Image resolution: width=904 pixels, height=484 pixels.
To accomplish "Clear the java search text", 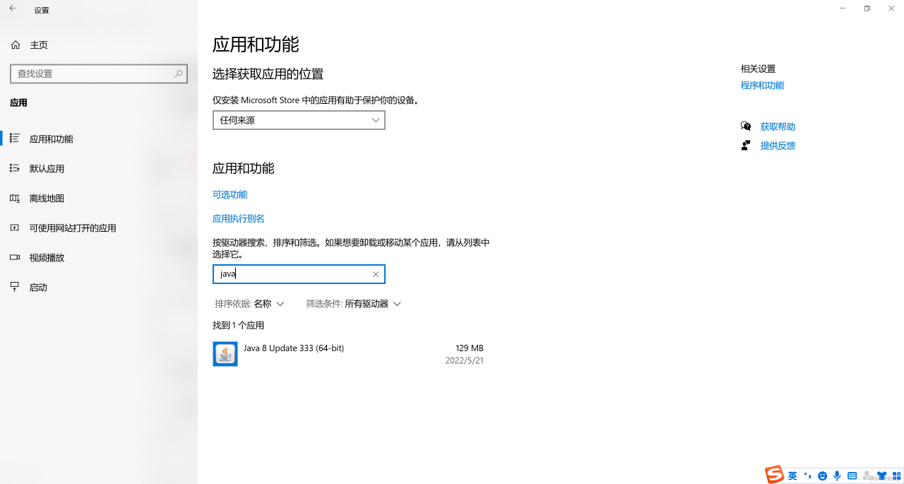I will tap(376, 274).
